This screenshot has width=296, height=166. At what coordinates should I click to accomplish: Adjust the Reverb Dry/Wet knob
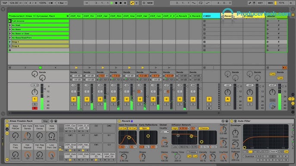coord(224,157)
